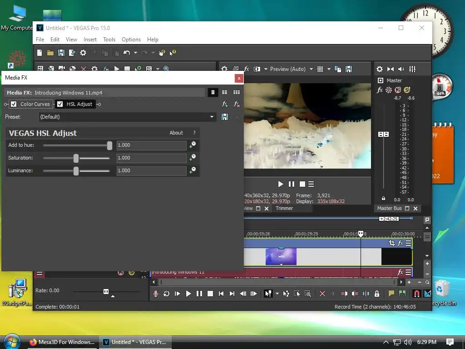Animate the Add to hue parameter
Viewport: 465px width, 349px height.
coord(193,145)
